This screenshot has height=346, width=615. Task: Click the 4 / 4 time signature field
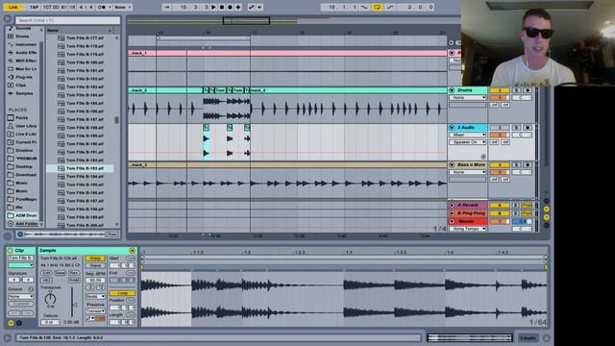pyautogui.click(x=86, y=7)
